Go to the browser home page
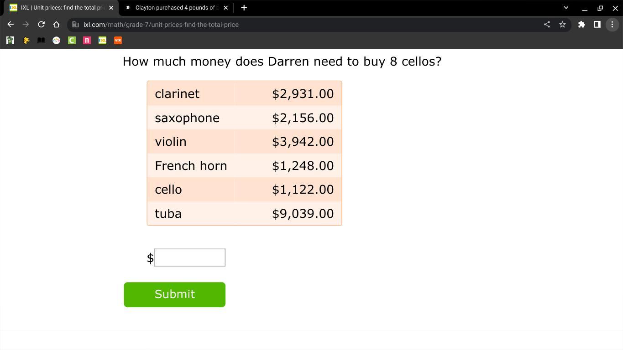Viewport: 623px width, 350px height. 56,25
